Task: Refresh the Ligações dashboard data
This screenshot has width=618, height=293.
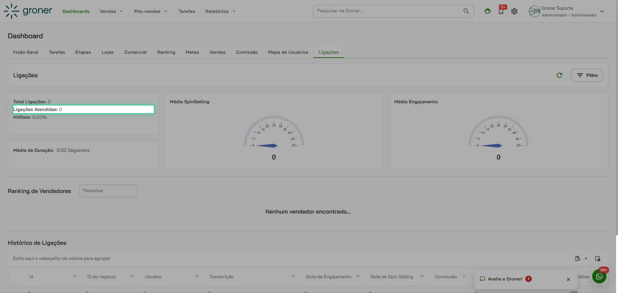Action: (559, 75)
